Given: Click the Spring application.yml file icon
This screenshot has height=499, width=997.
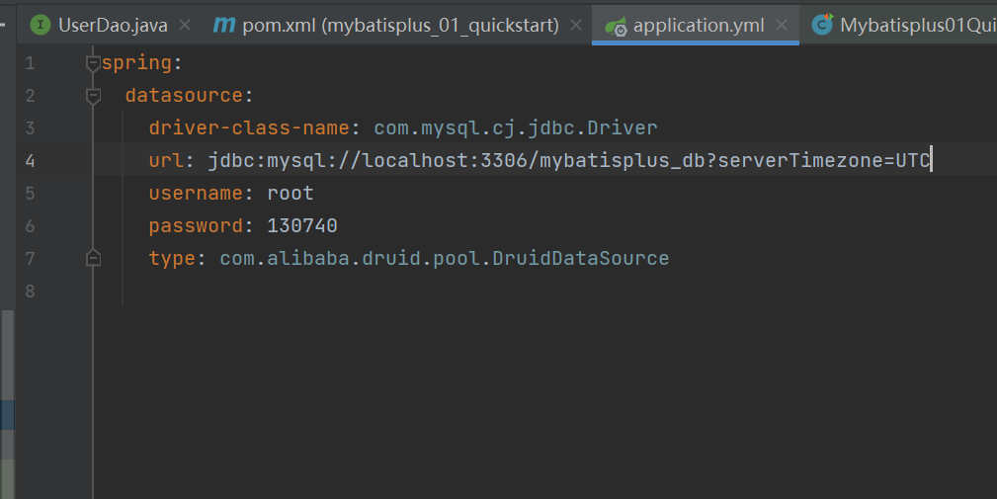Looking at the screenshot, I should click(x=617, y=26).
